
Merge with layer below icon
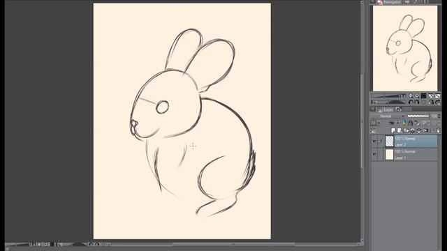pos(419,130)
